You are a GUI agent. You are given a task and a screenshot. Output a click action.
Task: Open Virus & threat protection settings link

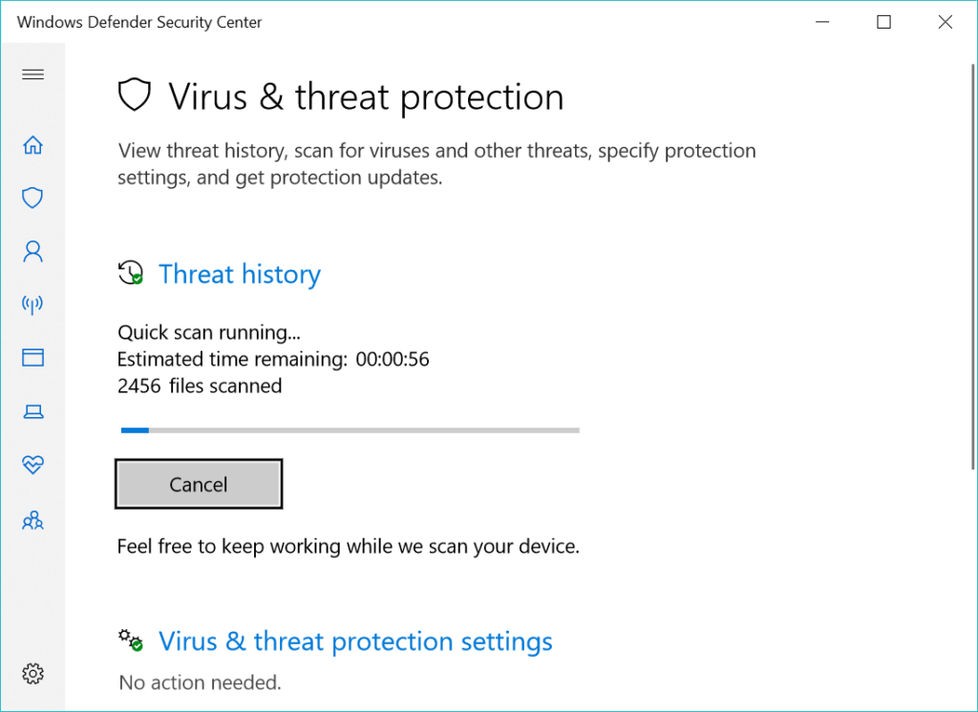355,641
